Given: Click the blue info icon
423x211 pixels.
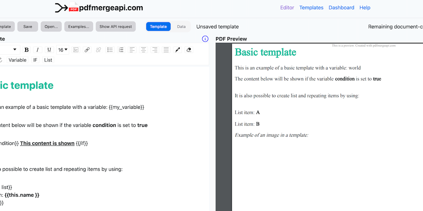Looking at the screenshot, I should point(205,39).
